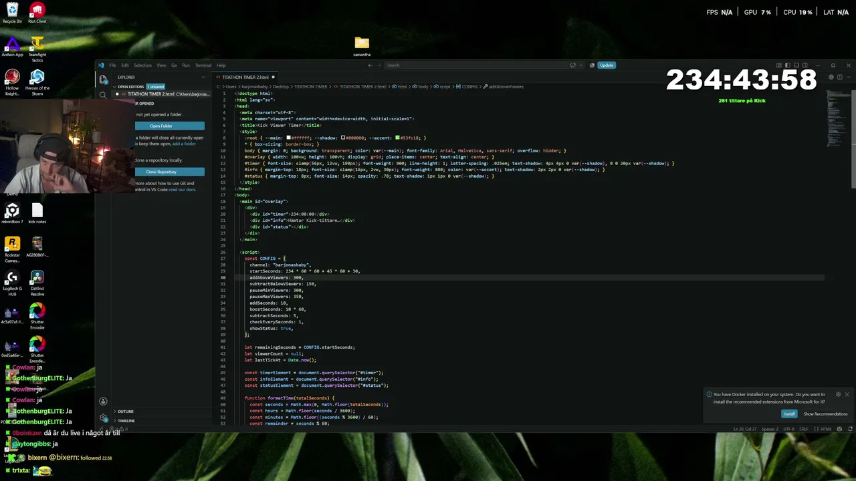
Task: Open the File menu
Action: point(112,65)
